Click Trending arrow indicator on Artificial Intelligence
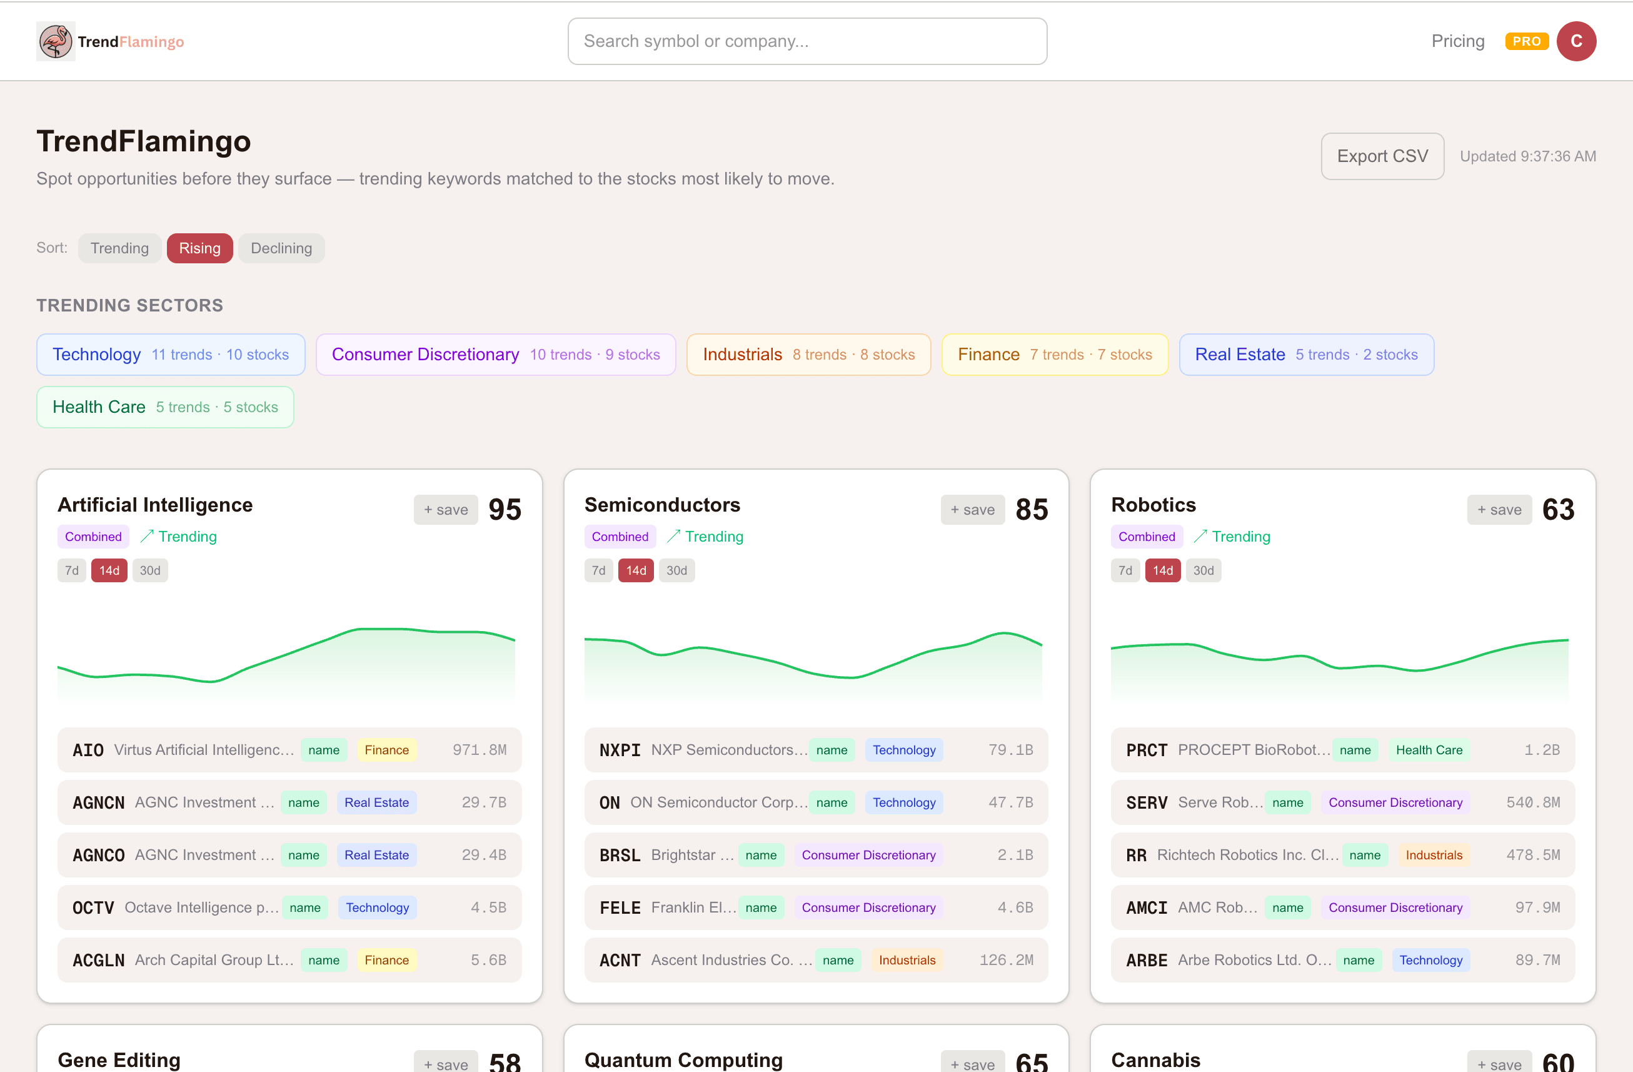 coord(178,537)
